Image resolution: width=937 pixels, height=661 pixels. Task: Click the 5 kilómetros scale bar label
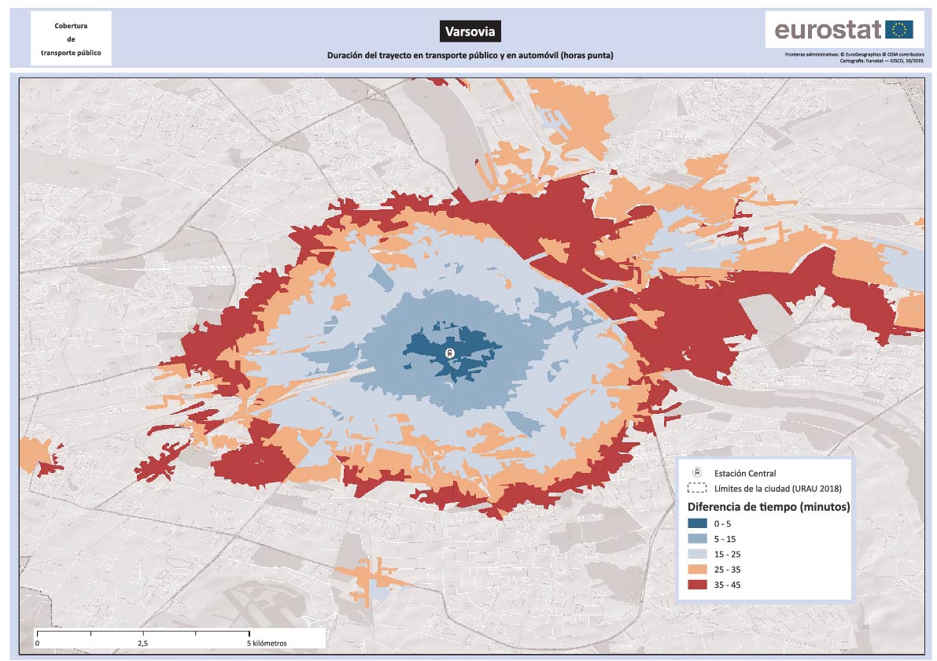tap(267, 643)
